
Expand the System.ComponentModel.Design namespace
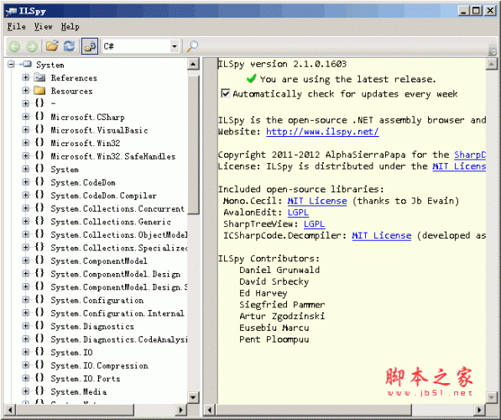(x=26, y=274)
